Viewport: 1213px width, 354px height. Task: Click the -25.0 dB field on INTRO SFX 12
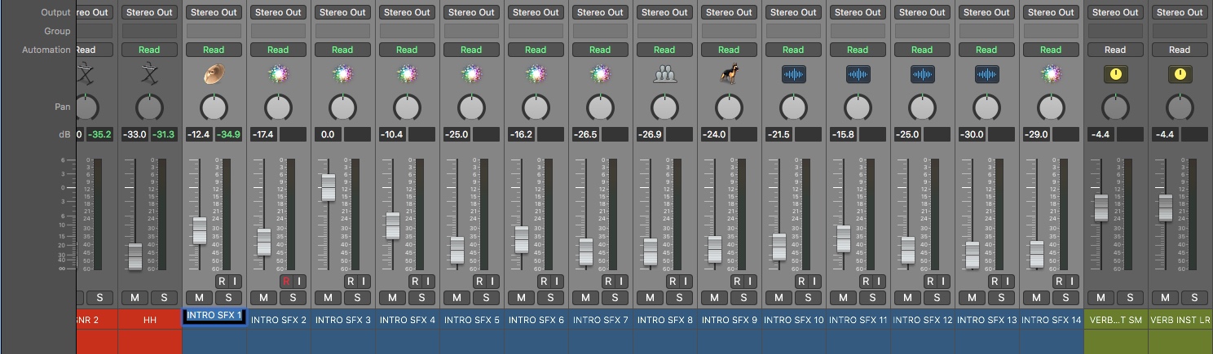[907, 134]
